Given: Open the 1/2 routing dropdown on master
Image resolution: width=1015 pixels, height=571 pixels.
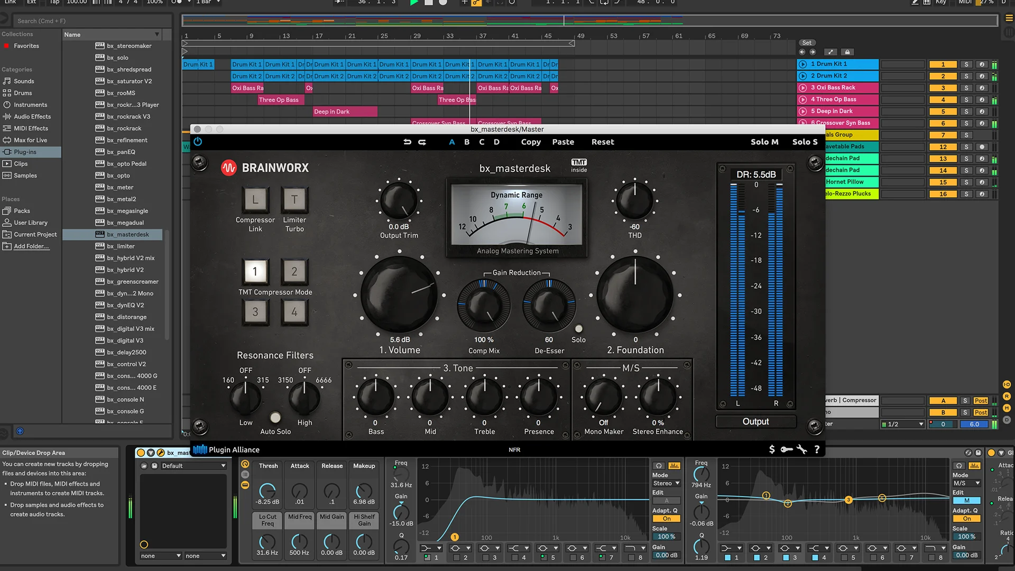Looking at the screenshot, I should tap(902, 424).
